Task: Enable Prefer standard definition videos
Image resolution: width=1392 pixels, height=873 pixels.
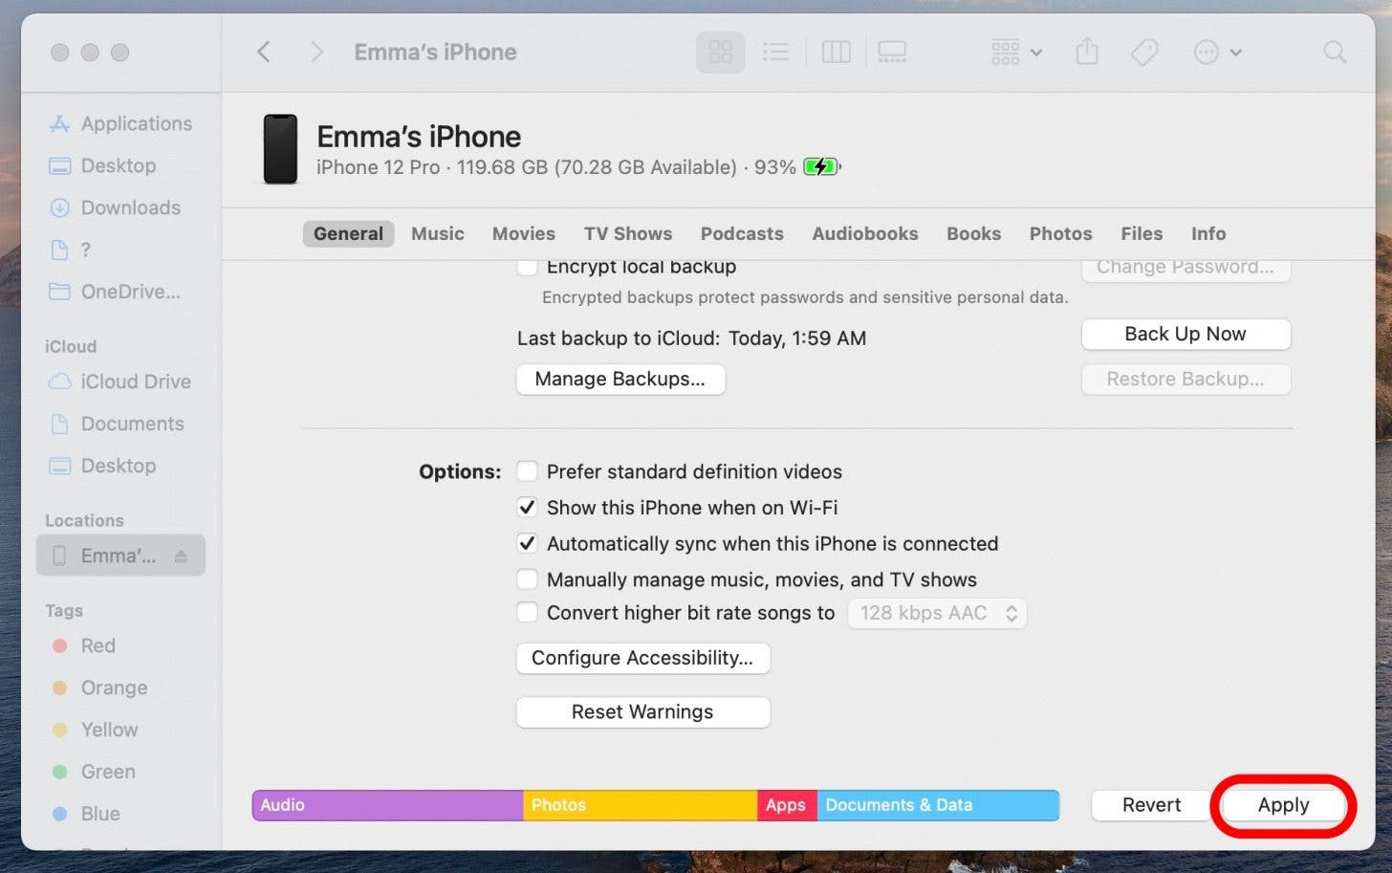Action: coord(527,471)
